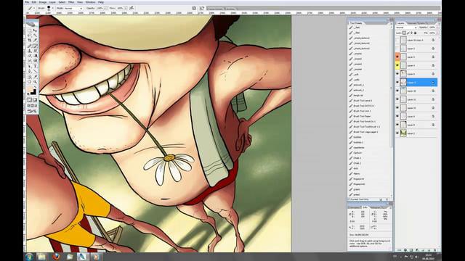Toggle Lock Transparent Pixels in Layers panel
This screenshot has width=465, height=261.
404,33
